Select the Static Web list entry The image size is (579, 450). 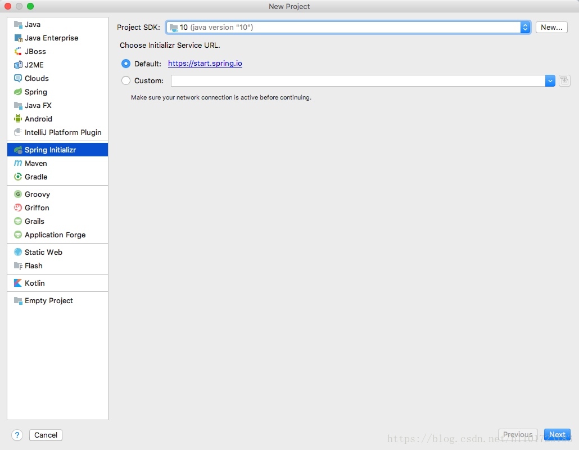tap(57, 252)
